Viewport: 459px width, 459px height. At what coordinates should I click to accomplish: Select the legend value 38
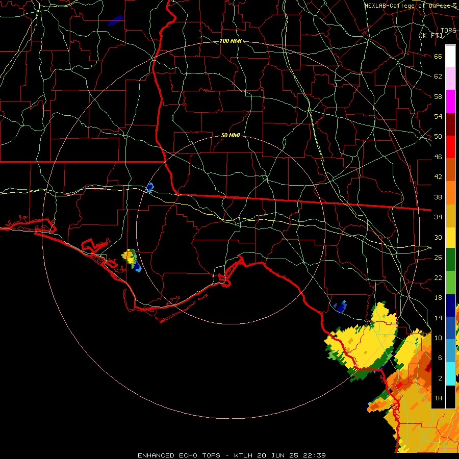(438, 197)
